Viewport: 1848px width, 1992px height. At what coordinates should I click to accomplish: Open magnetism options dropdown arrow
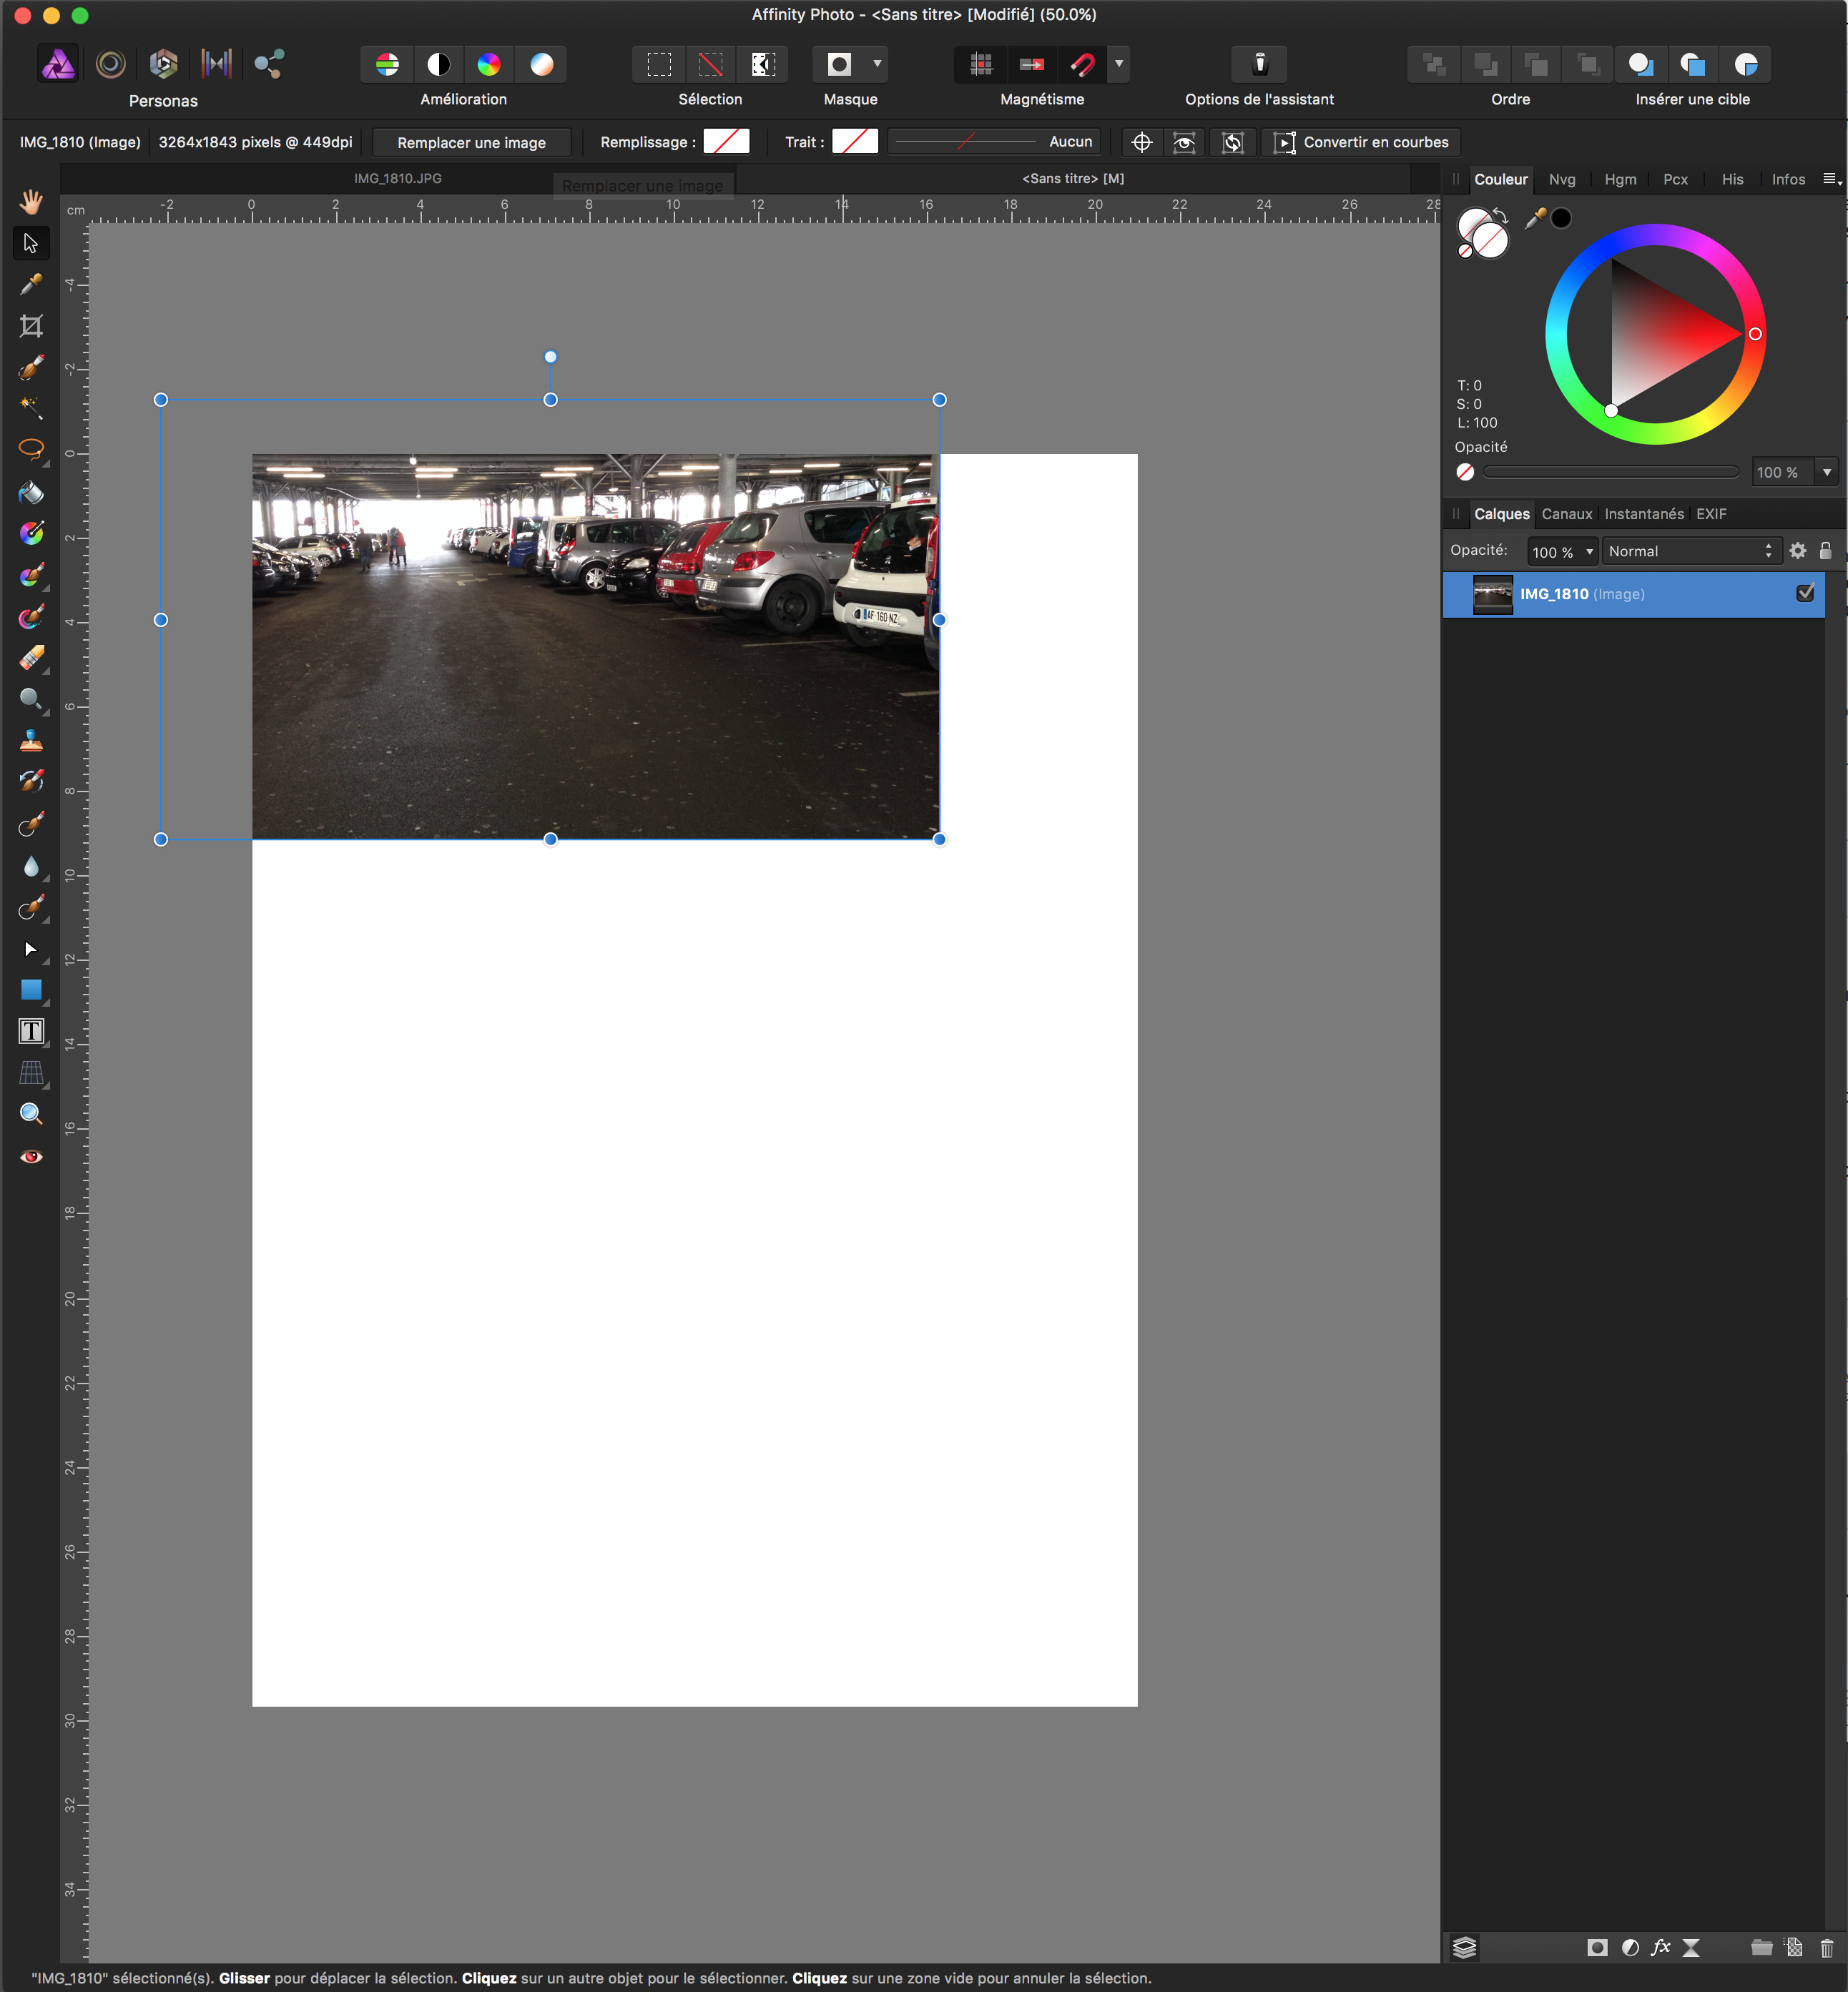coord(1119,64)
